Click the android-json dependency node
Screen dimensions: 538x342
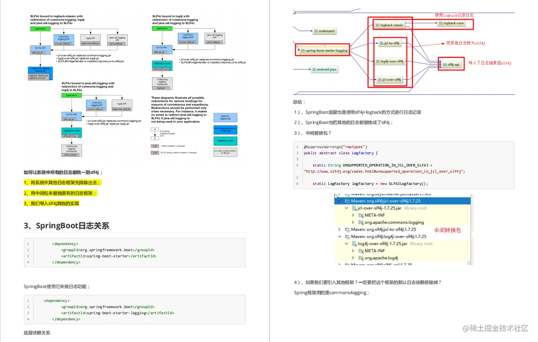(x=324, y=70)
